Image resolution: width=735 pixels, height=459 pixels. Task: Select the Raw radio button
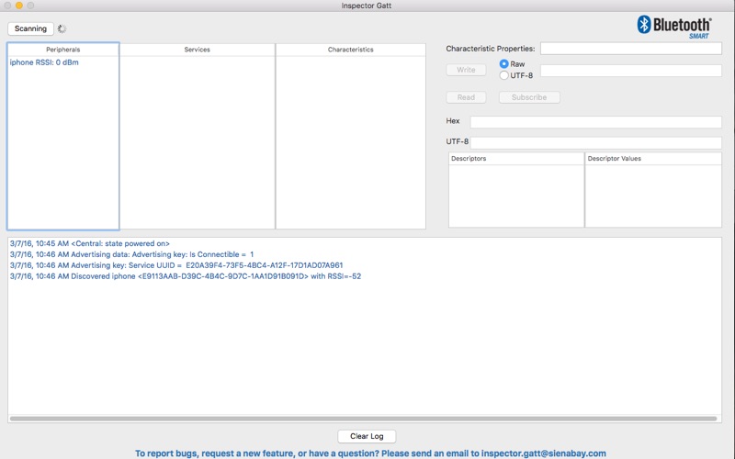(503, 63)
